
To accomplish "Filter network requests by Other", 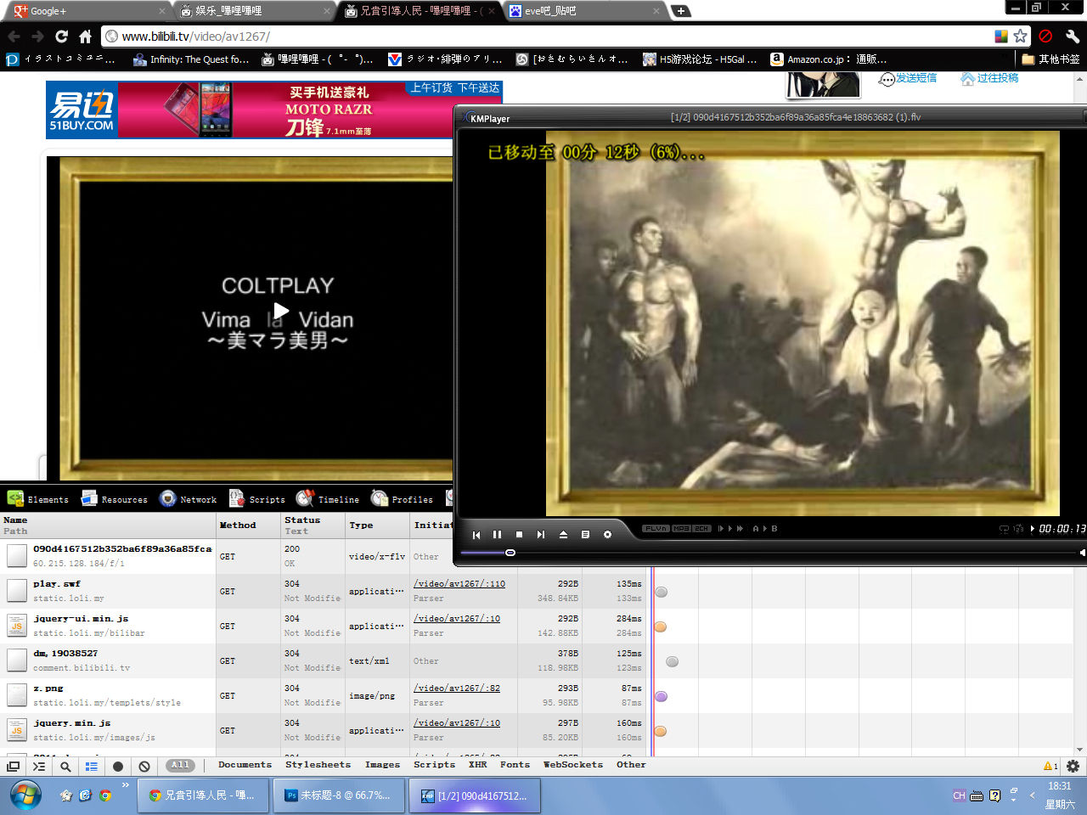I will pos(631,765).
